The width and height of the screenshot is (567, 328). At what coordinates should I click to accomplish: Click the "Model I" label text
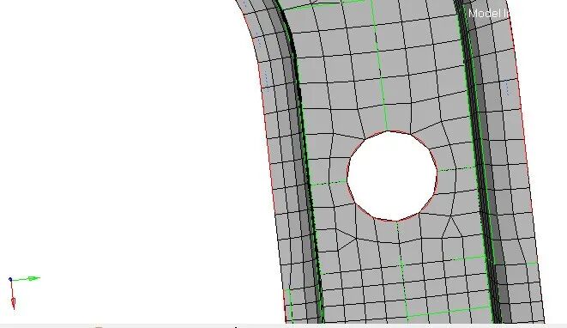tap(489, 14)
